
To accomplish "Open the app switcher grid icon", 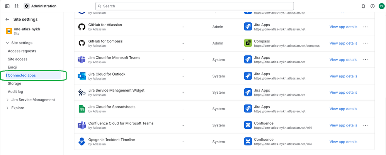I will pos(17,6).
